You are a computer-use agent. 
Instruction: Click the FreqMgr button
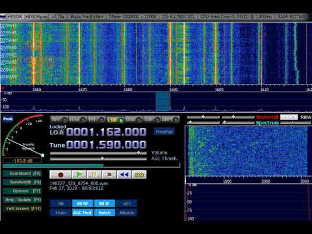coord(164,131)
